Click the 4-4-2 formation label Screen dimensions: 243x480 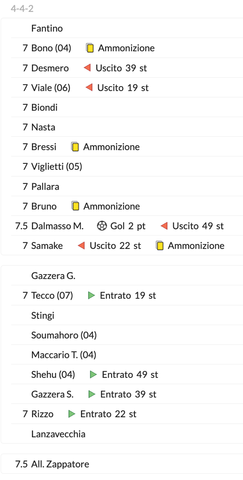click(x=22, y=8)
